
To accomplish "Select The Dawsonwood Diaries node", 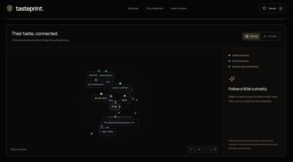I will click(120, 123).
